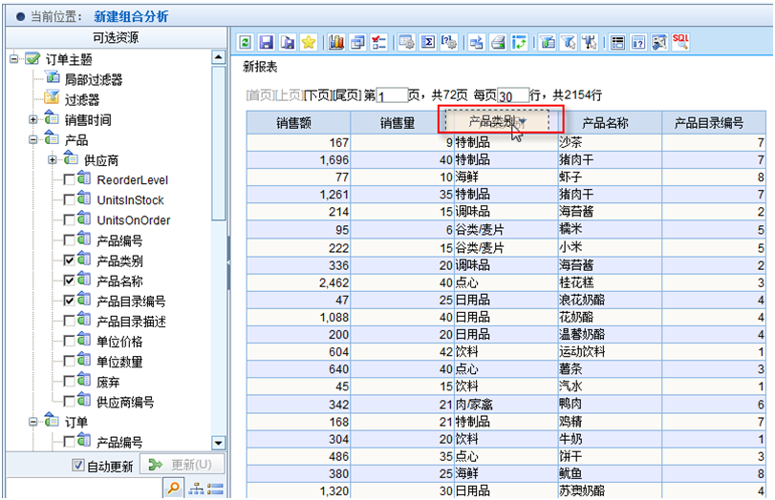Viewport: 775px width, 500px height.
Task: Click the 首页 first page link
Action: click(x=259, y=94)
